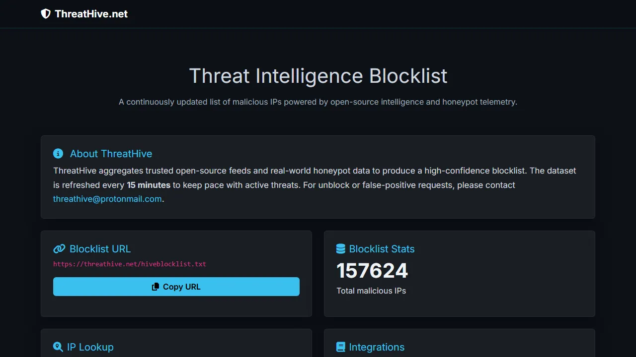The height and width of the screenshot is (357, 636).
Task: Select the Blocklist URL card title
Action: pos(100,248)
